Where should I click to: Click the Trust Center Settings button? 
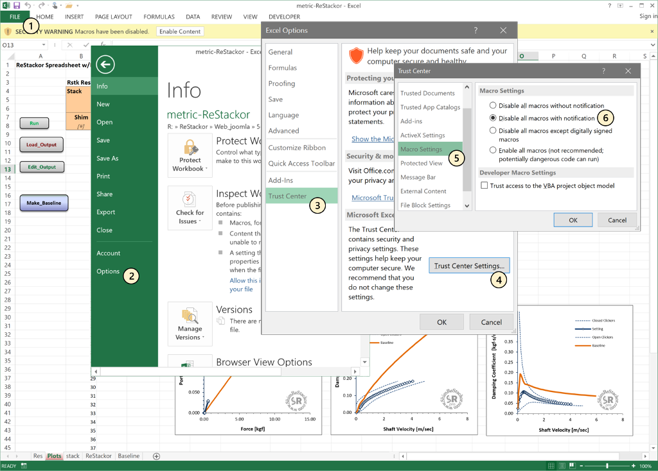tap(469, 266)
